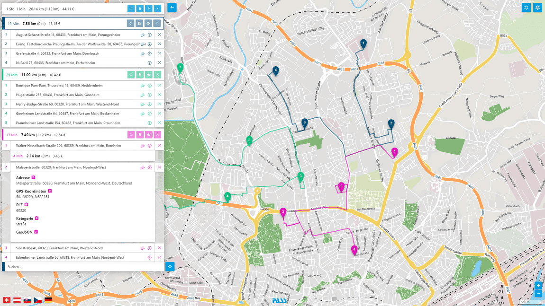Expand details for Siolistraße 41 via info icon
This screenshot has width=545, height=306.
[x=150, y=248]
